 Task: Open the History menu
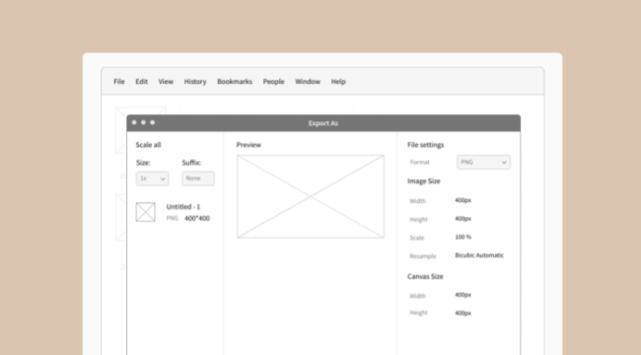[x=195, y=82]
